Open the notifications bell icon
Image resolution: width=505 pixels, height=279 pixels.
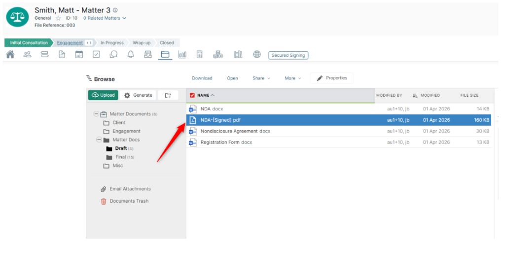coord(131,54)
